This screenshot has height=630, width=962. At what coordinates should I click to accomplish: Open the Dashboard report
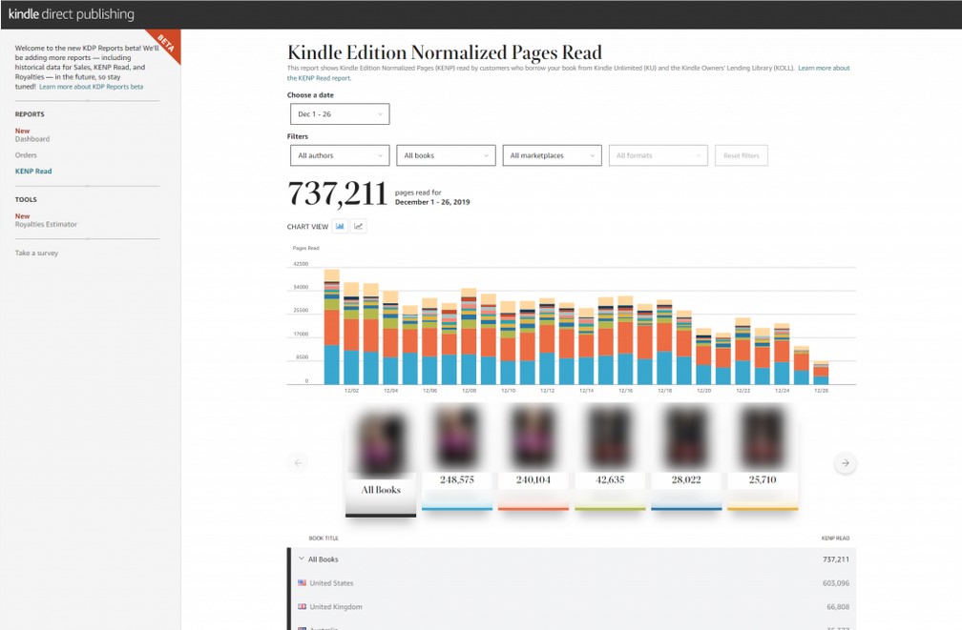click(x=32, y=139)
